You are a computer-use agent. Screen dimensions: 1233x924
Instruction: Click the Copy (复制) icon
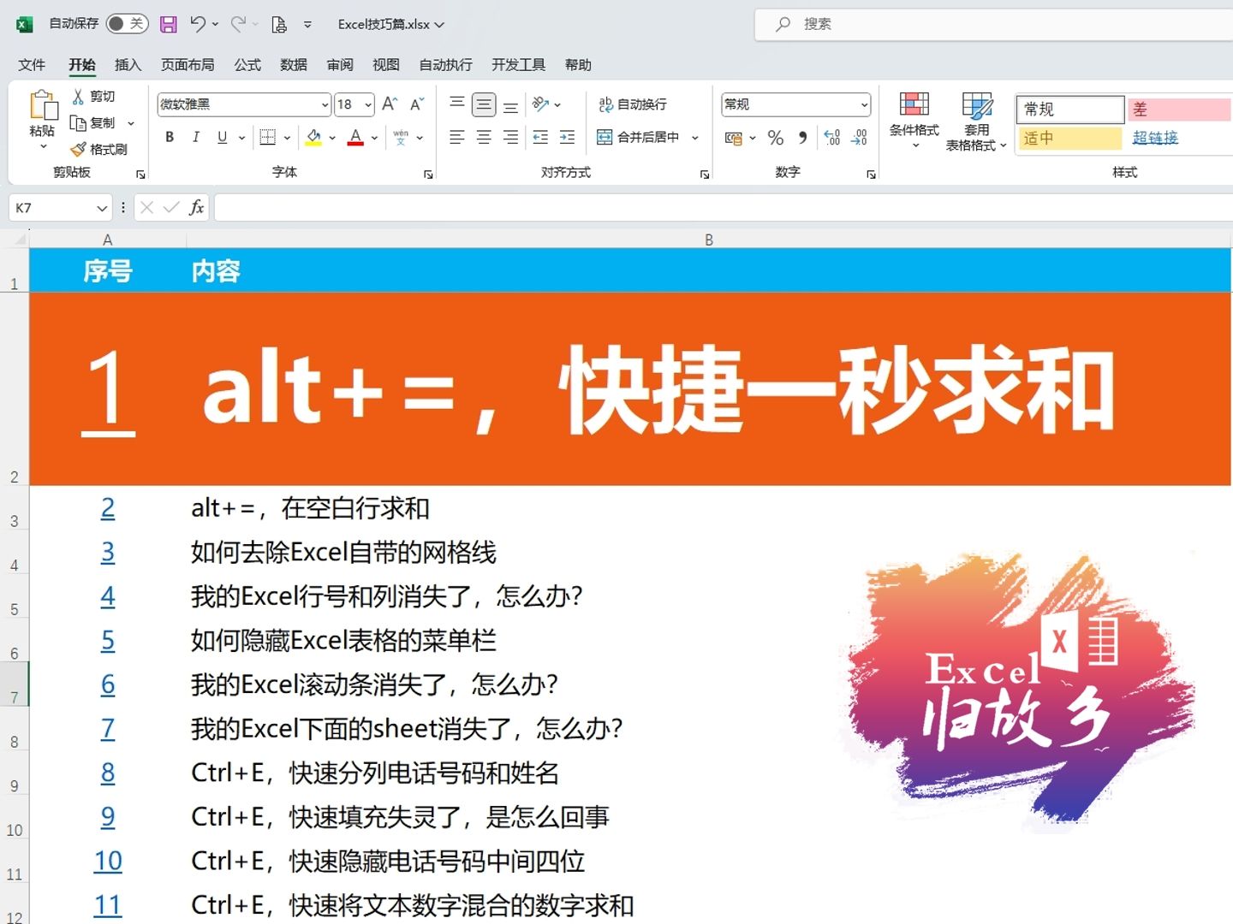[78, 123]
